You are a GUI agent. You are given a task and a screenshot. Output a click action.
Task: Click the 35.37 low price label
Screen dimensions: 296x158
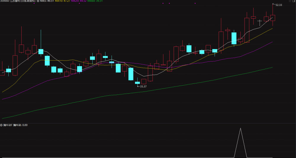coord(143,87)
